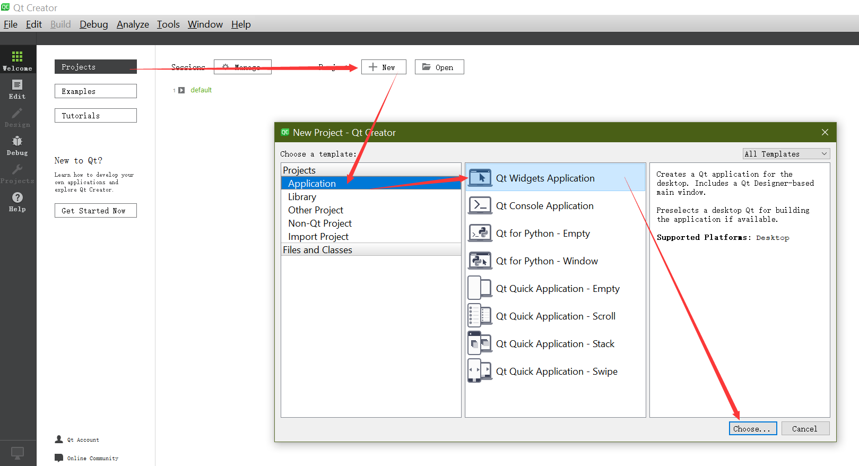Click the build target monitor icon

click(x=18, y=453)
